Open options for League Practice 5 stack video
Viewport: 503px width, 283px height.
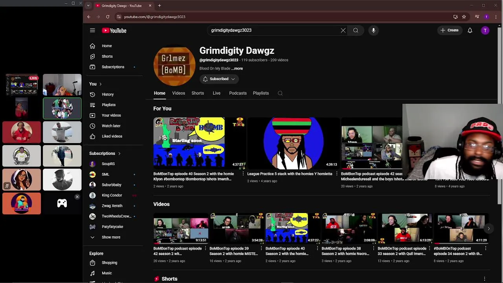(336, 174)
